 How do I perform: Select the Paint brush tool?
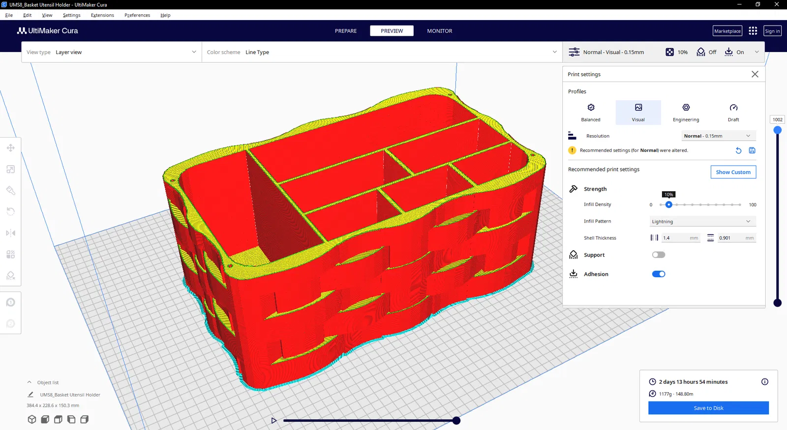click(10, 191)
